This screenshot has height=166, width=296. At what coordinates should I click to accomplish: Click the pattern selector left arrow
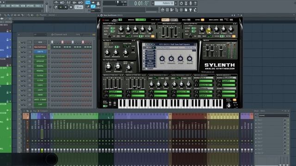click(153, 3)
